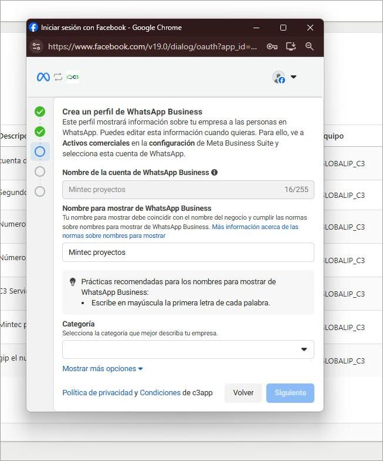Screen dimensions: 383x461
Task: Click 'Activos comerciales' bold text
Action: (x=96, y=143)
